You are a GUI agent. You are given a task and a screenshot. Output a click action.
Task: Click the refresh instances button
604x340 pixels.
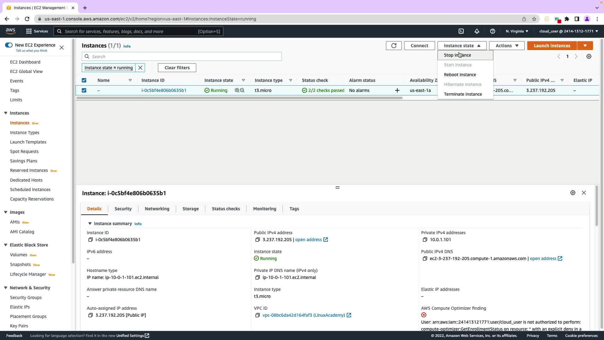click(394, 46)
